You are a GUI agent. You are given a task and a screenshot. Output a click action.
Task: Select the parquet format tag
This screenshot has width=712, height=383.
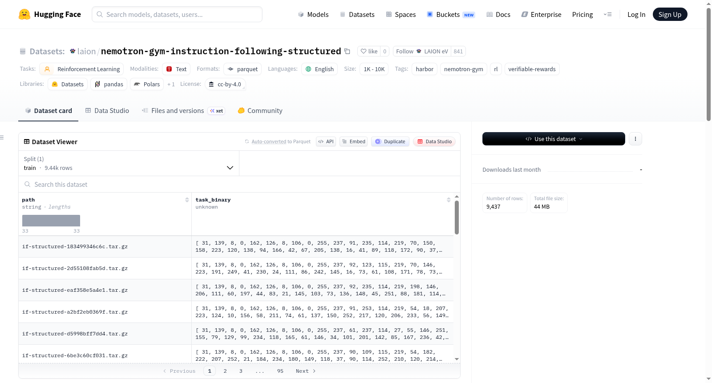(x=243, y=69)
